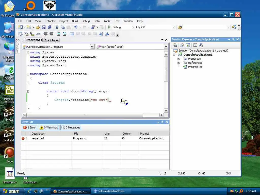260x195 pixels.
Task: Open the Build menu
Action: 75,21
